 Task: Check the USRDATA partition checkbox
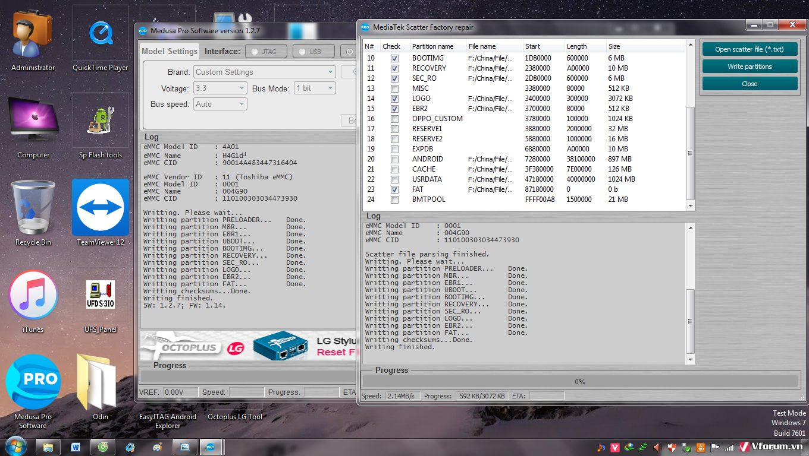tap(394, 179)
